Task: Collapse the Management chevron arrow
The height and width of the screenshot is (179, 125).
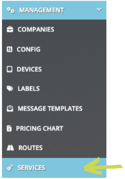Action: [99, 9]
